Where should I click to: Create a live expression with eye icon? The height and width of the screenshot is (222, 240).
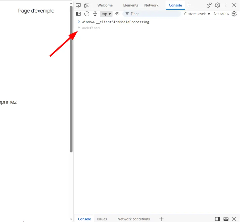(117, 14)
